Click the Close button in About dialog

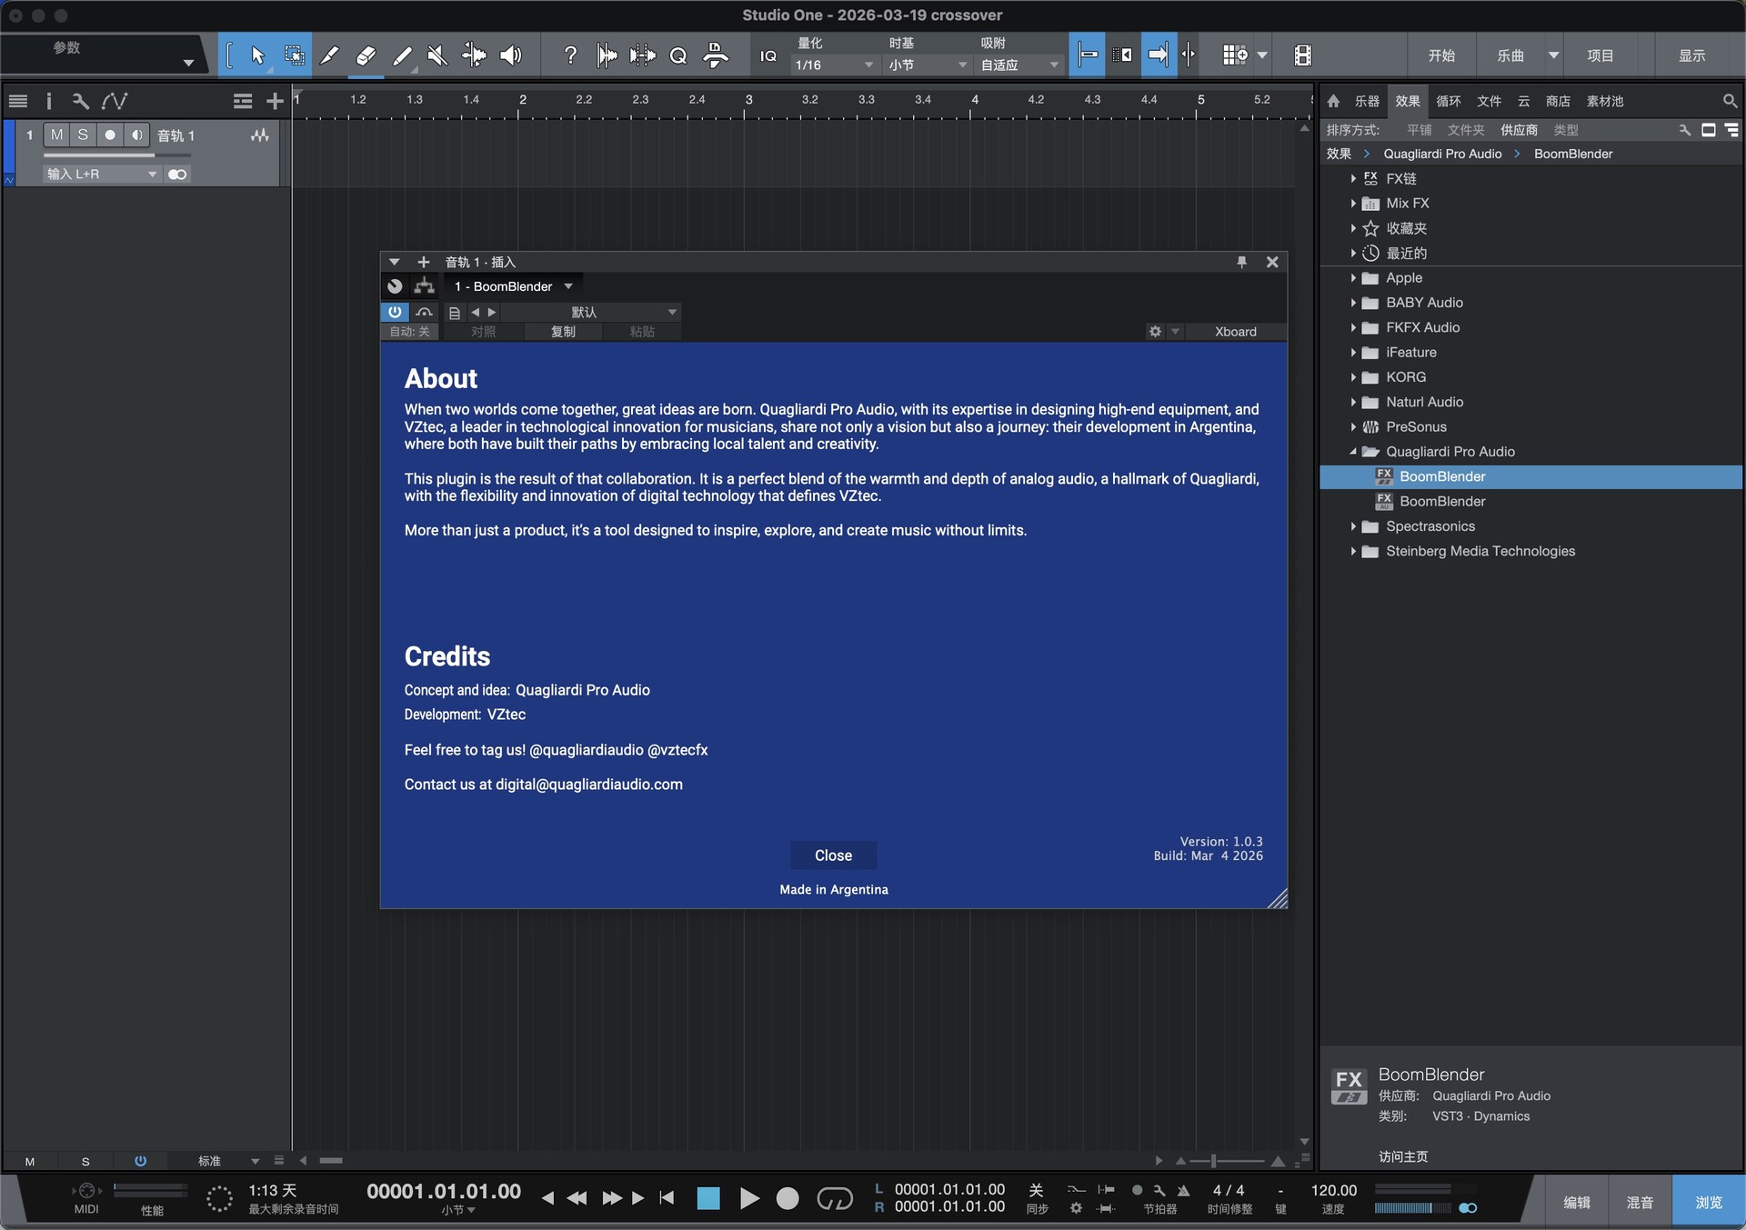click(833, 855)
